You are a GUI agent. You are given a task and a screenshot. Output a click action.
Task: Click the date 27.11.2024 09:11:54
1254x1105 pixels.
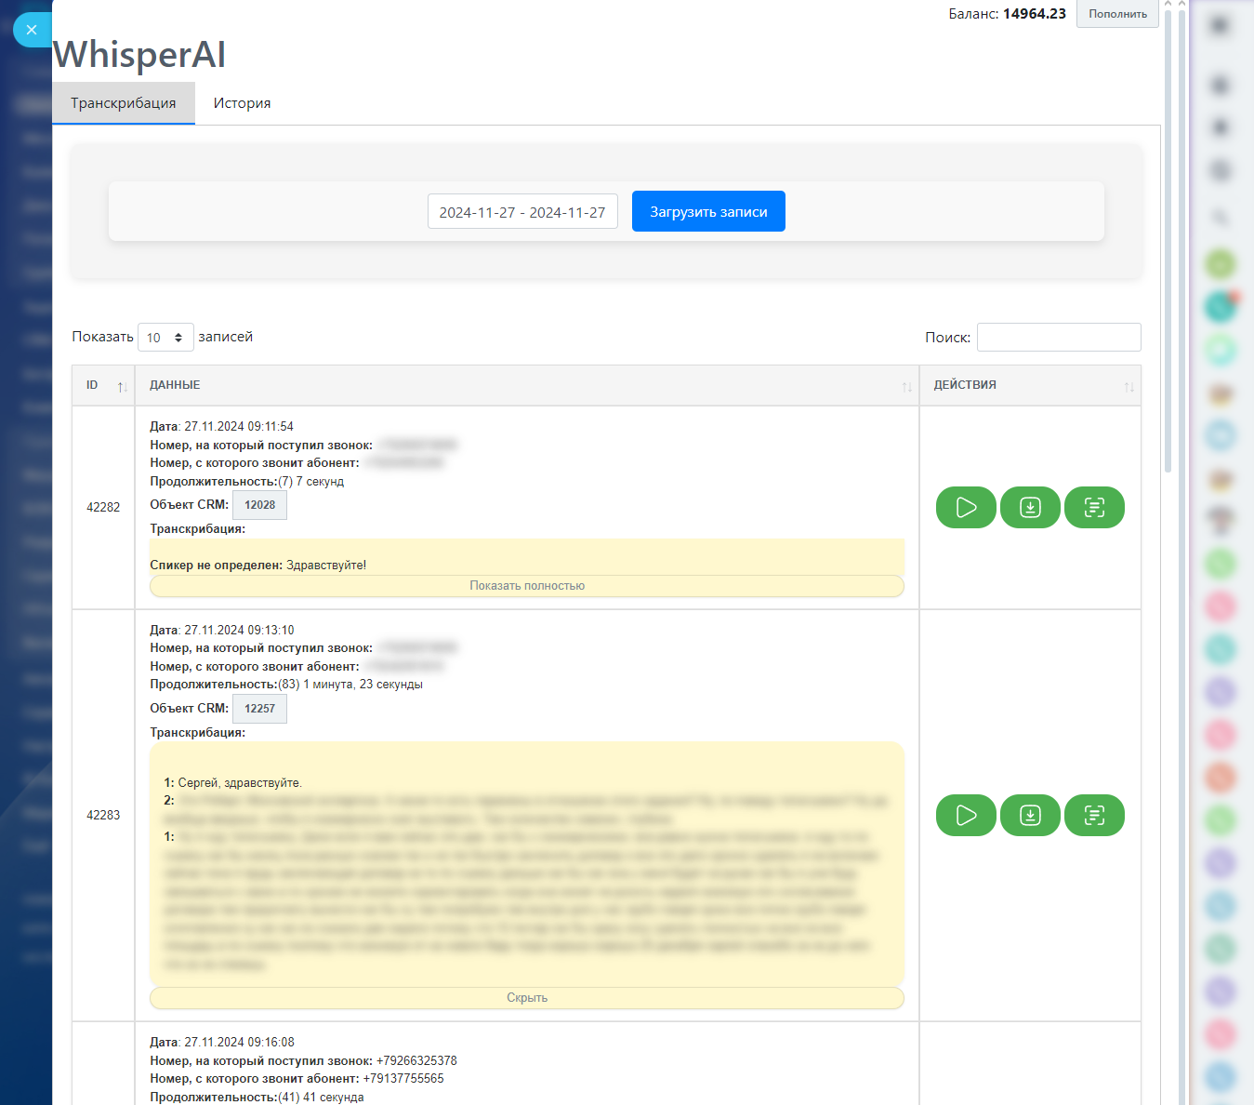239,427
